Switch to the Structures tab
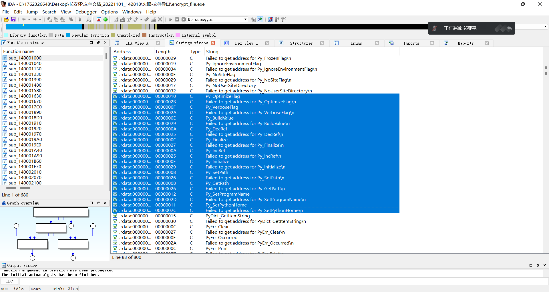Screen dimensions: 549x292 (x=301, y=43)
